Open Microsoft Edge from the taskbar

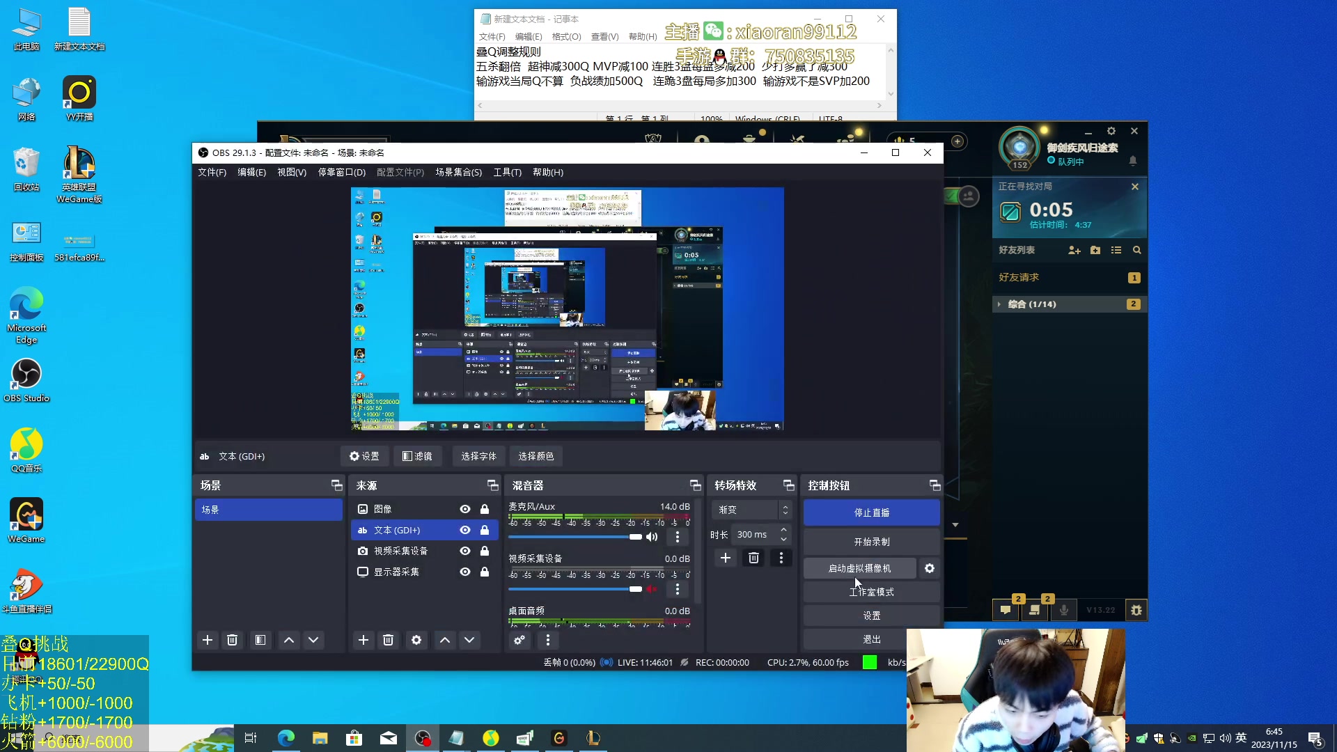[x=286, y=738]
